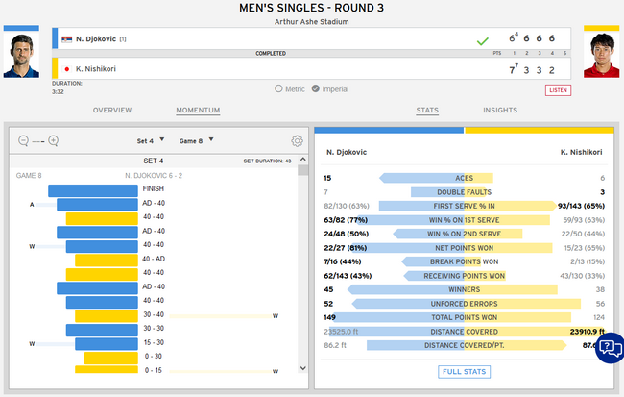624x397 pixels.
Task: Select the Imperial units option
Action: pos(317,89)
